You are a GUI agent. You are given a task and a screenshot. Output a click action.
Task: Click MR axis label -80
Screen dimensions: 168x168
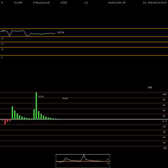(164, 143)
